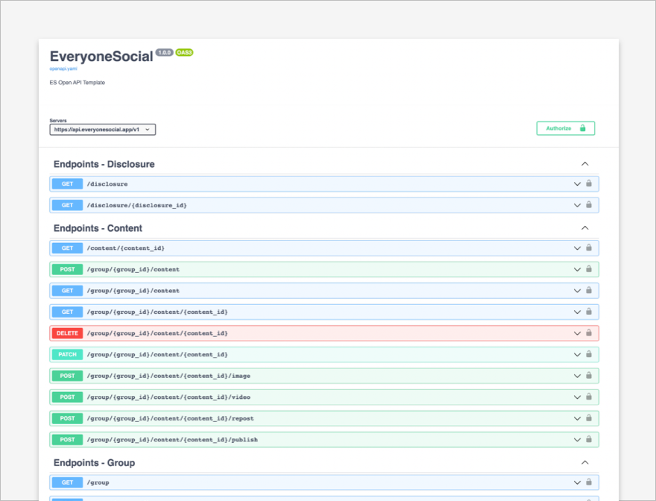656x501 pixels.
Task: Click lock icon on GET /group row
Action: (x=589, y=482)
